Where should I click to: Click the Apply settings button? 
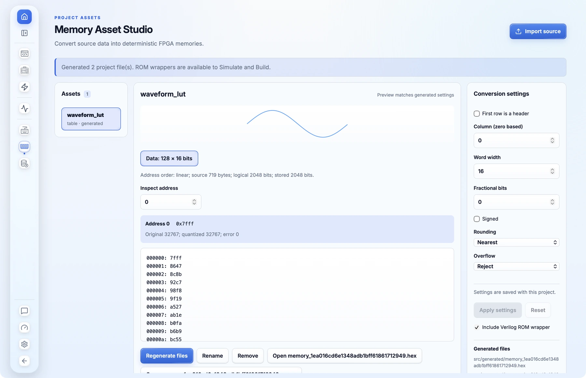pyautogui.click(x=497, y=310)
